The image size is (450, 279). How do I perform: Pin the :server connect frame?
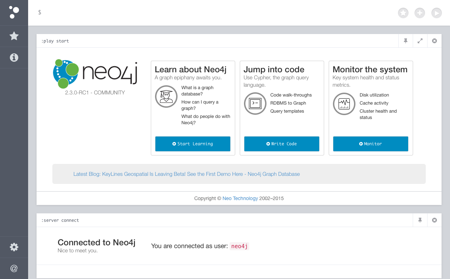[x=420, y=220]
